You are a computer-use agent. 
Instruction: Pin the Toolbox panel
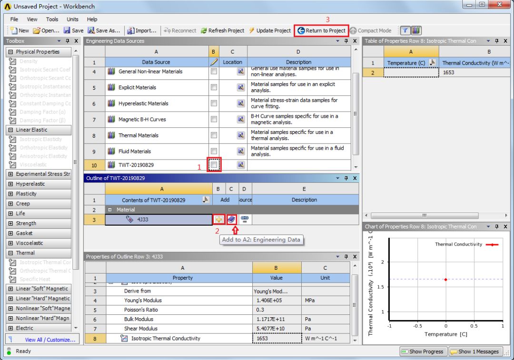tap(68, 41)
